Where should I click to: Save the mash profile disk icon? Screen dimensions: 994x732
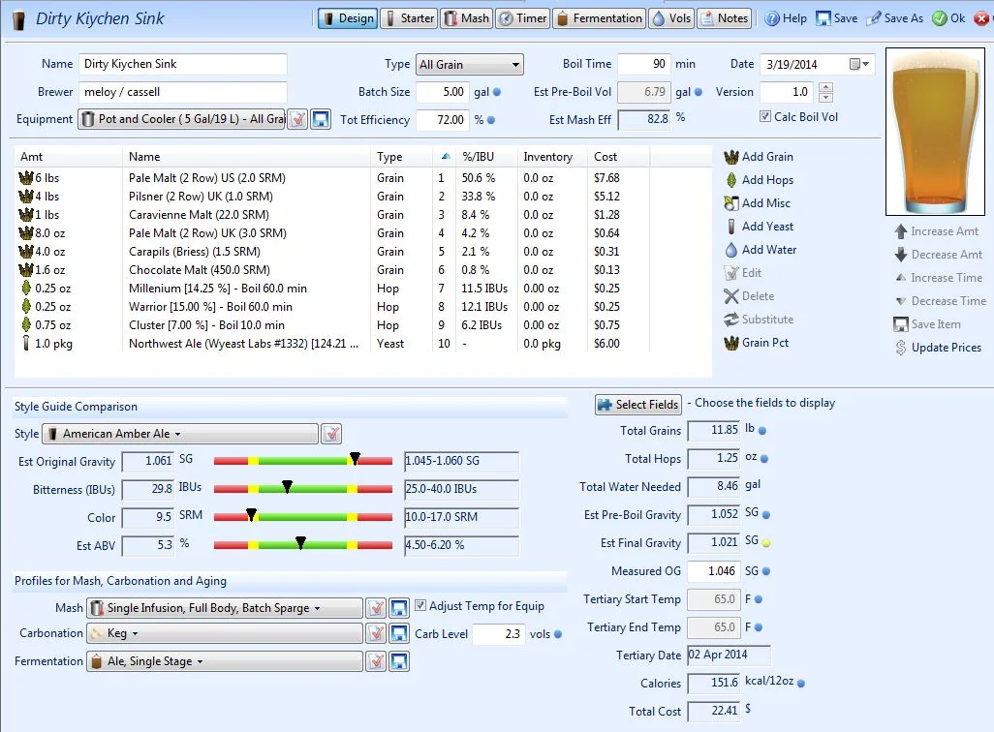[x=399, y=608]
